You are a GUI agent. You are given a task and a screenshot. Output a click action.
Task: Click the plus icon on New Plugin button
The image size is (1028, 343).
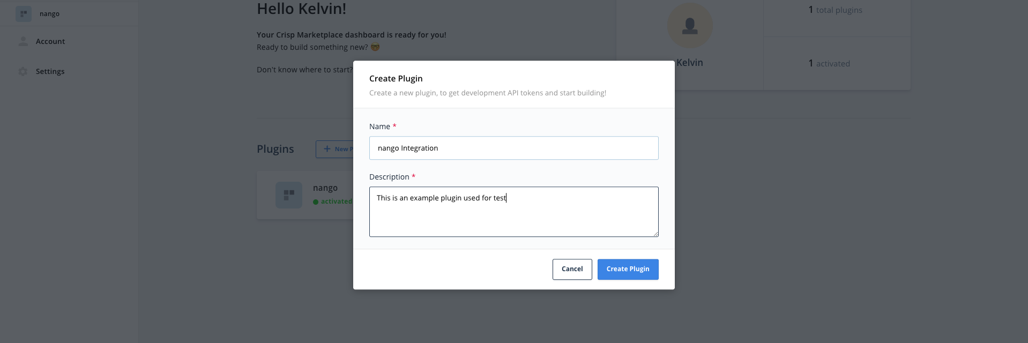click(327, 149)
